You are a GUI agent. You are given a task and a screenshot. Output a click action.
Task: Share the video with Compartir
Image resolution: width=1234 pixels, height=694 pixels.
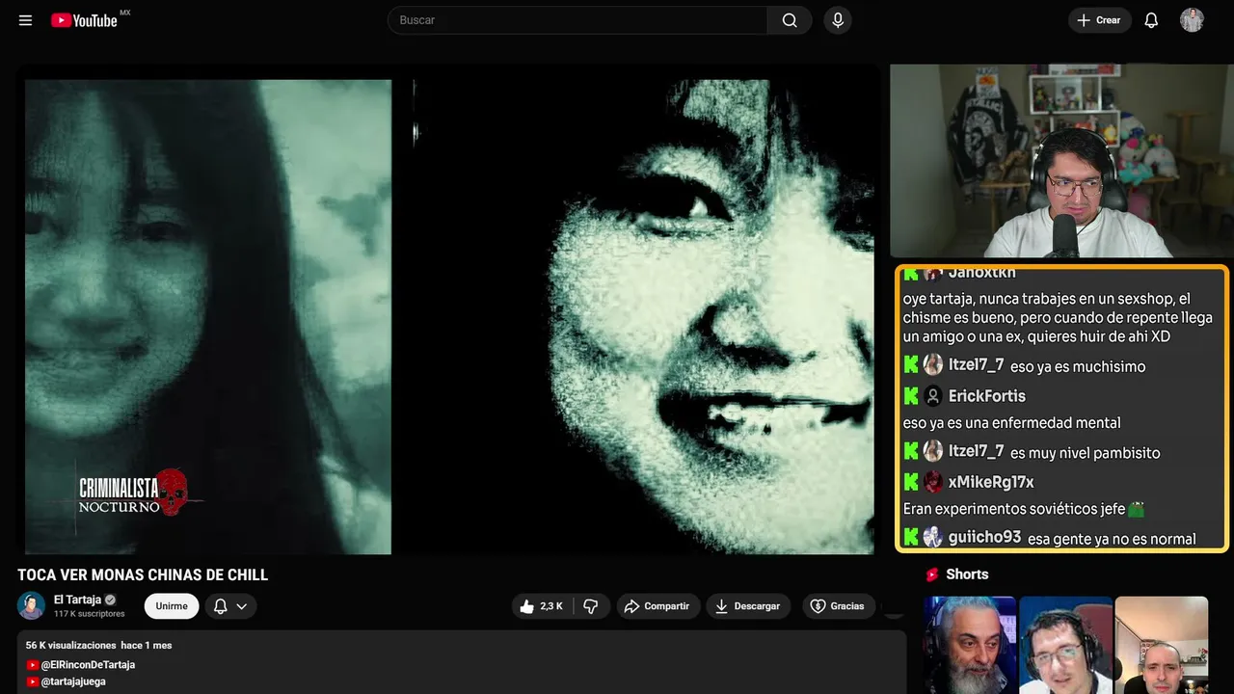pyautogui.click(x=658, y=606)
